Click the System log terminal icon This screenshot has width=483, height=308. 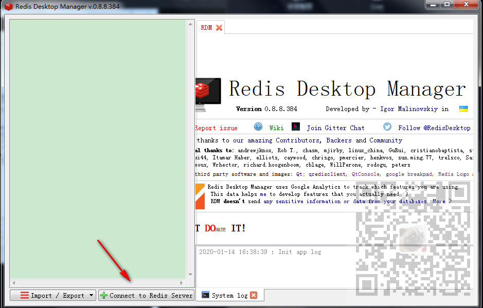click(x=205, y=295)
